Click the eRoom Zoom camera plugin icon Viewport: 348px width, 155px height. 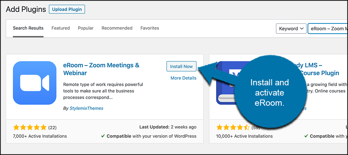(x=35, y=83)
